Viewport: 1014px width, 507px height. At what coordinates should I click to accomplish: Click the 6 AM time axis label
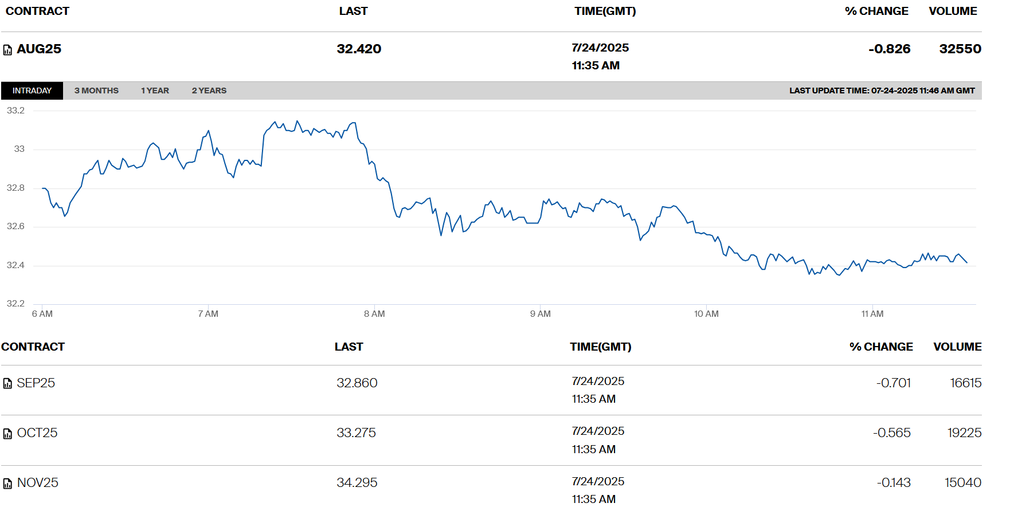point(42,314)
